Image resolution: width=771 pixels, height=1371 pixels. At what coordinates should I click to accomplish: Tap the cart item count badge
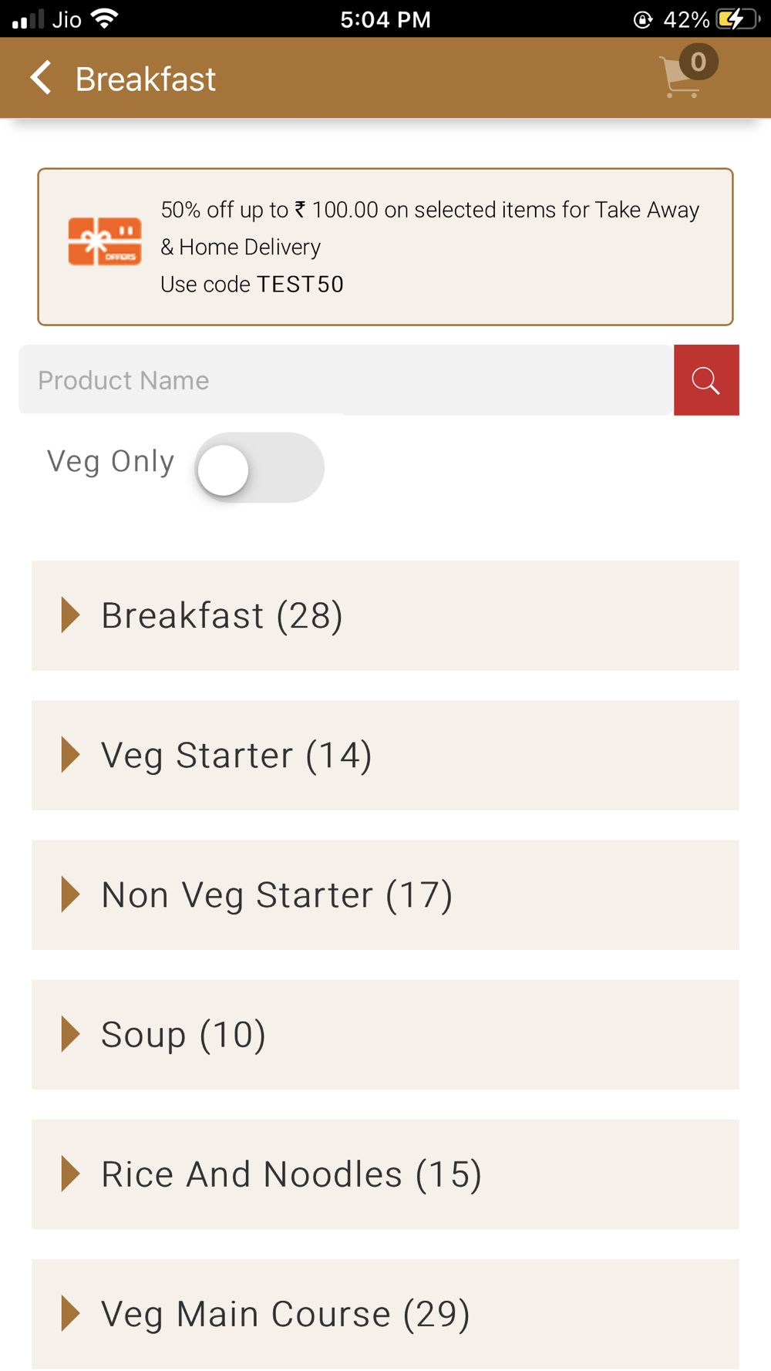[x=699, y=62]
